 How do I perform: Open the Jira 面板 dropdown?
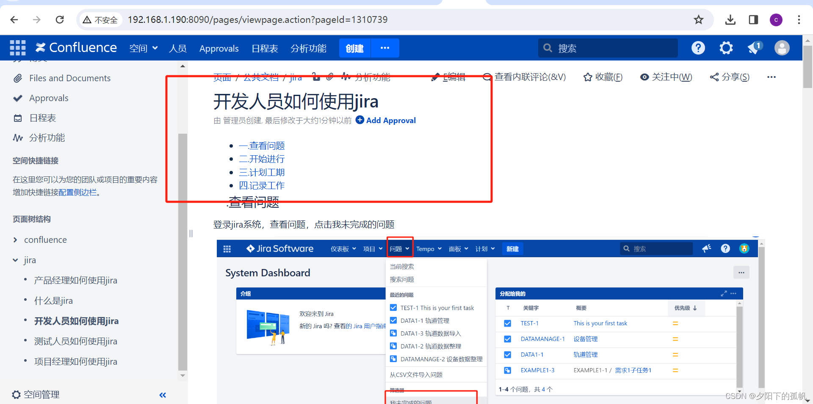pyautogui.click(x=459, y=249)
